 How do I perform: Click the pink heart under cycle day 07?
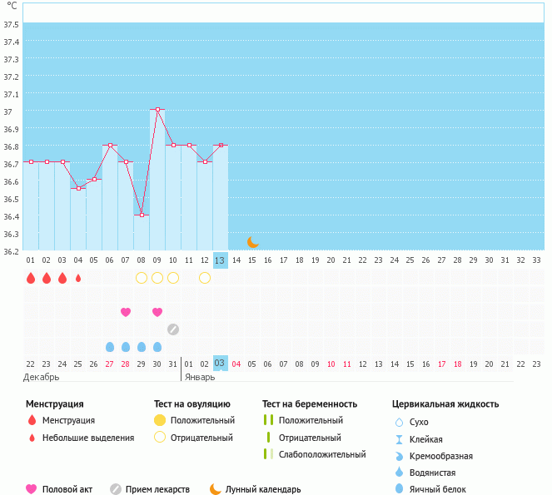point(126,312)
